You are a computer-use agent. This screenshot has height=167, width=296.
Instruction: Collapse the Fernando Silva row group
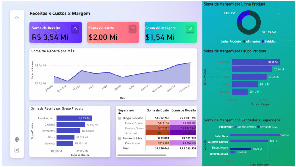[x=119, y=139]
